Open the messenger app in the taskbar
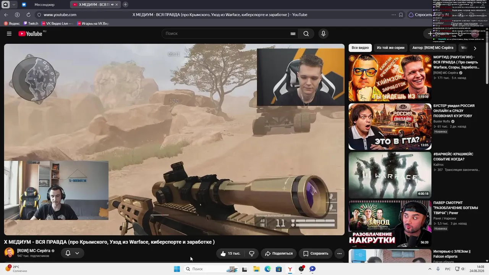 coord(313,269)
